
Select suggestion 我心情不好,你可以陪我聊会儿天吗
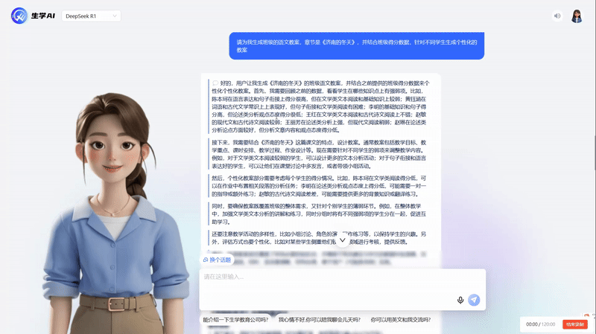click(x=320, y=320)
